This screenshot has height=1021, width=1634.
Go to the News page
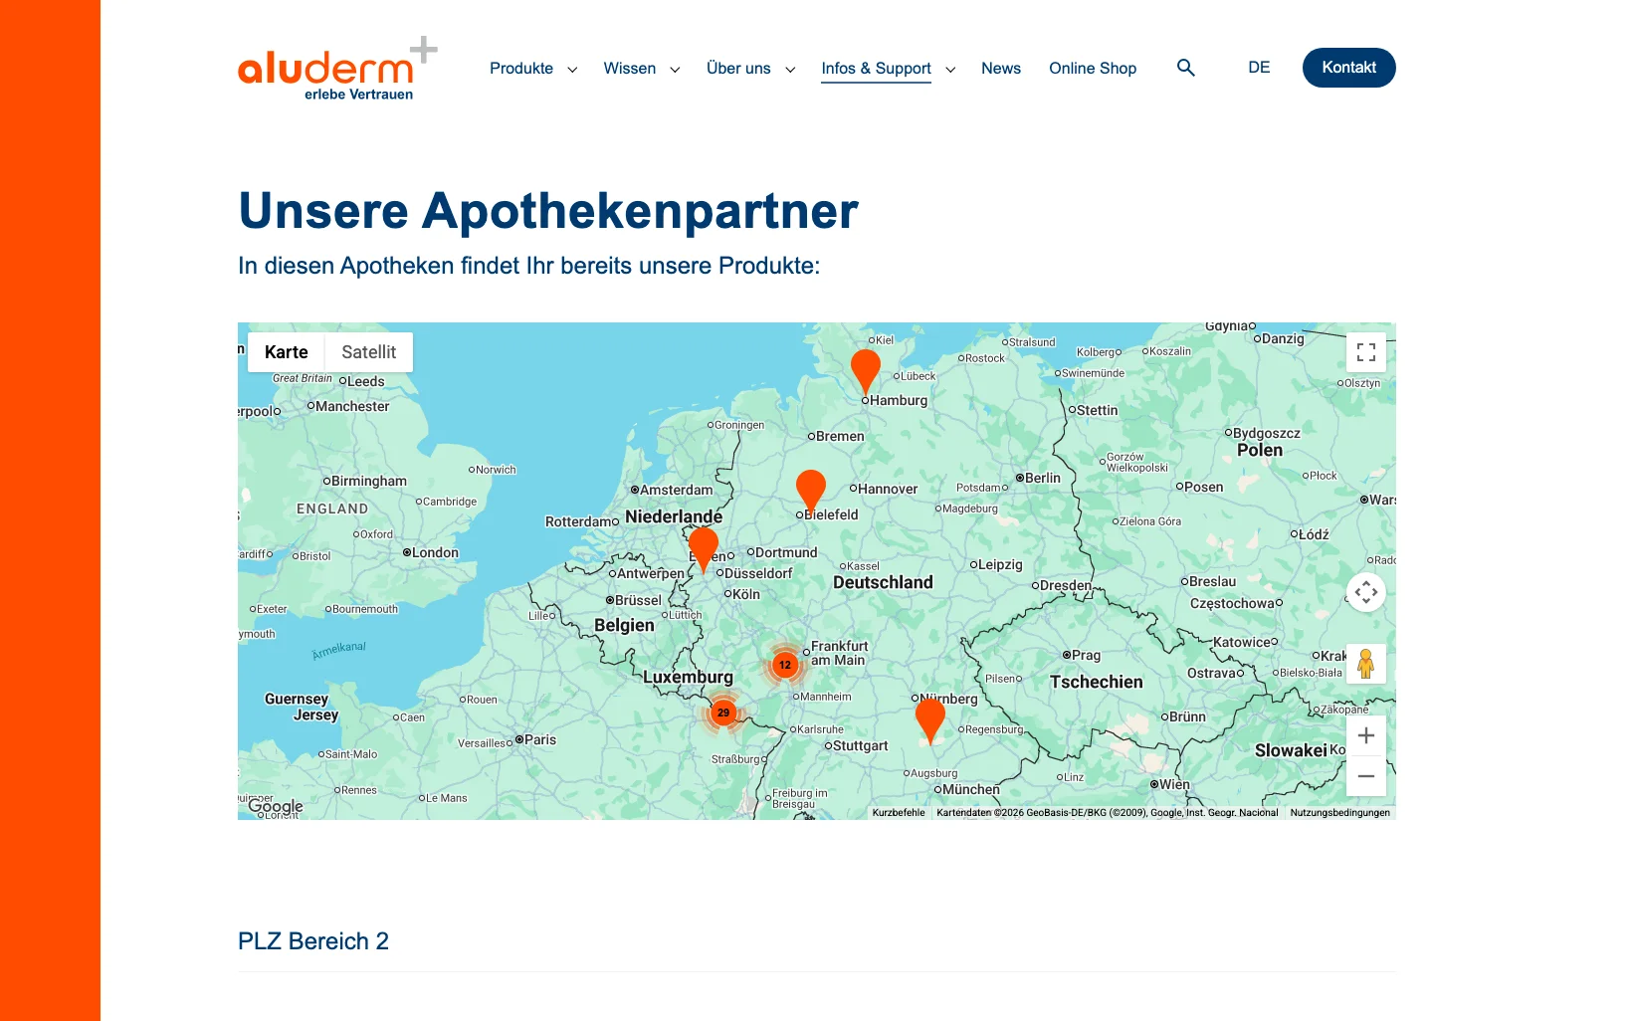[1001, 69]
